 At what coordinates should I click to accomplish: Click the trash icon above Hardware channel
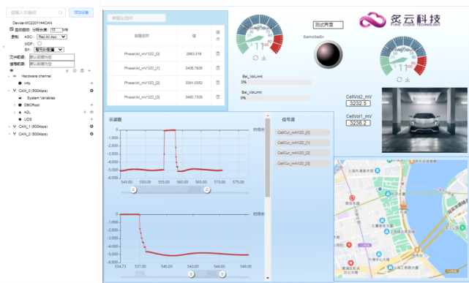82,71
